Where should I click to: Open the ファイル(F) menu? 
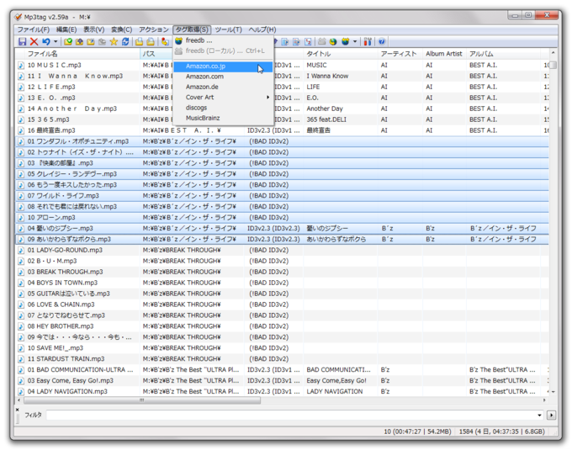point(33,29)
